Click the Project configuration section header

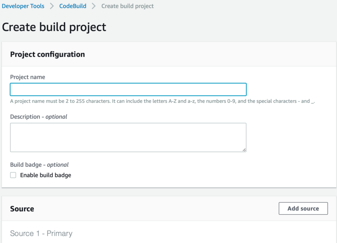click(48, 54)
